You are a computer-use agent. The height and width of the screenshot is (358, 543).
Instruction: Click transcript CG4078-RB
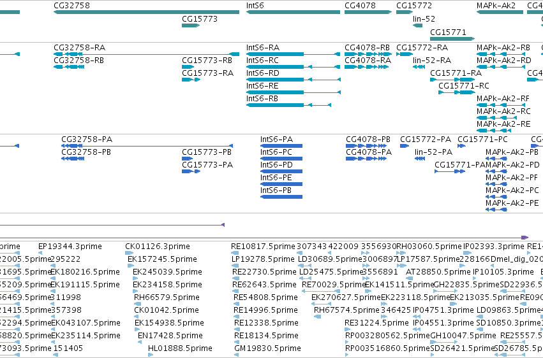point(368,54)
